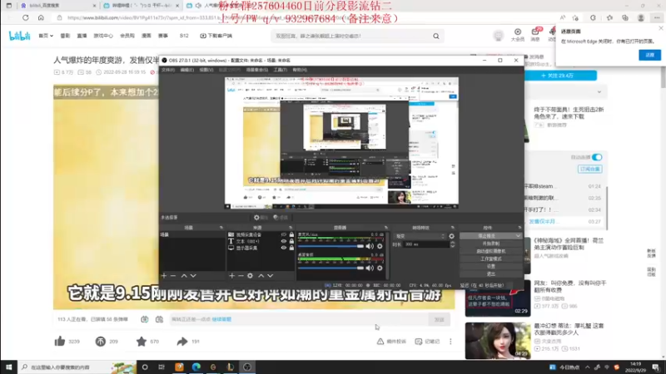Switch to first browser tab
666x374 pixels.
coord(57,6)
